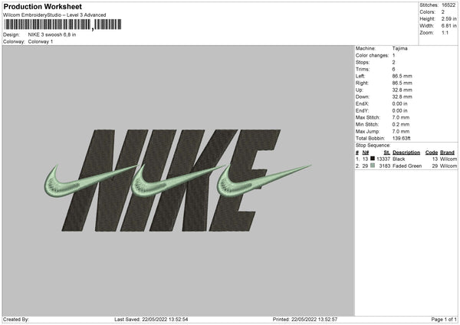Click the barcode at the top
460x325 pixels.
[63, 25]
